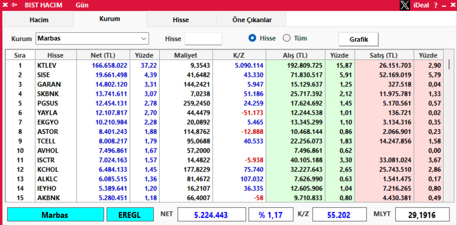
Task: Click Satış value 33.081.024 for ISCTR
Action: (395, 160)
